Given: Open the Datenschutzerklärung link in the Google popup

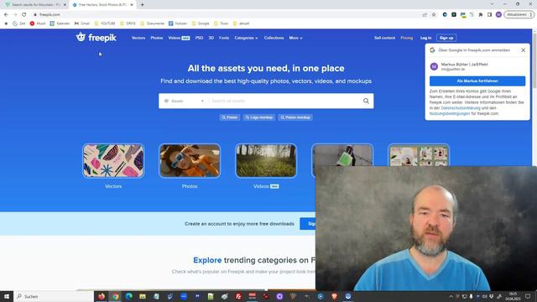Looking at the screenshot, I should [461, 108].
